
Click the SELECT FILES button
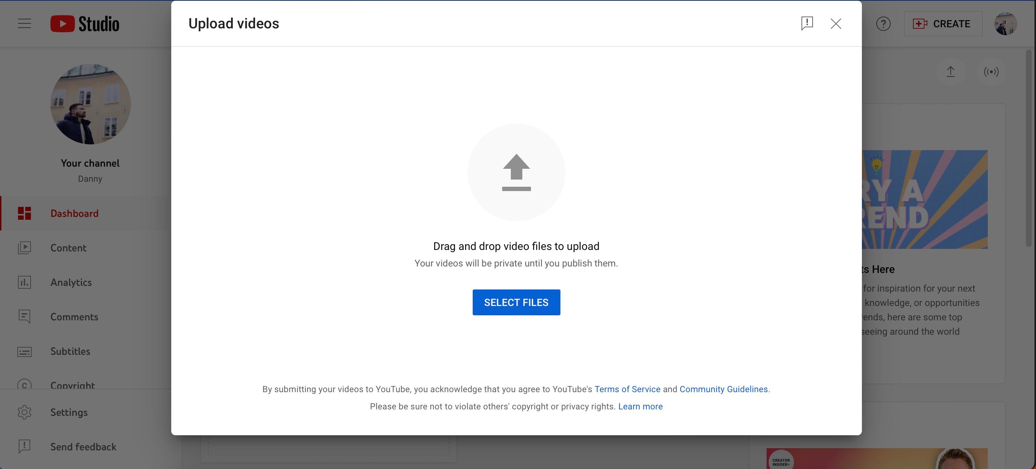tap(516, 302)
